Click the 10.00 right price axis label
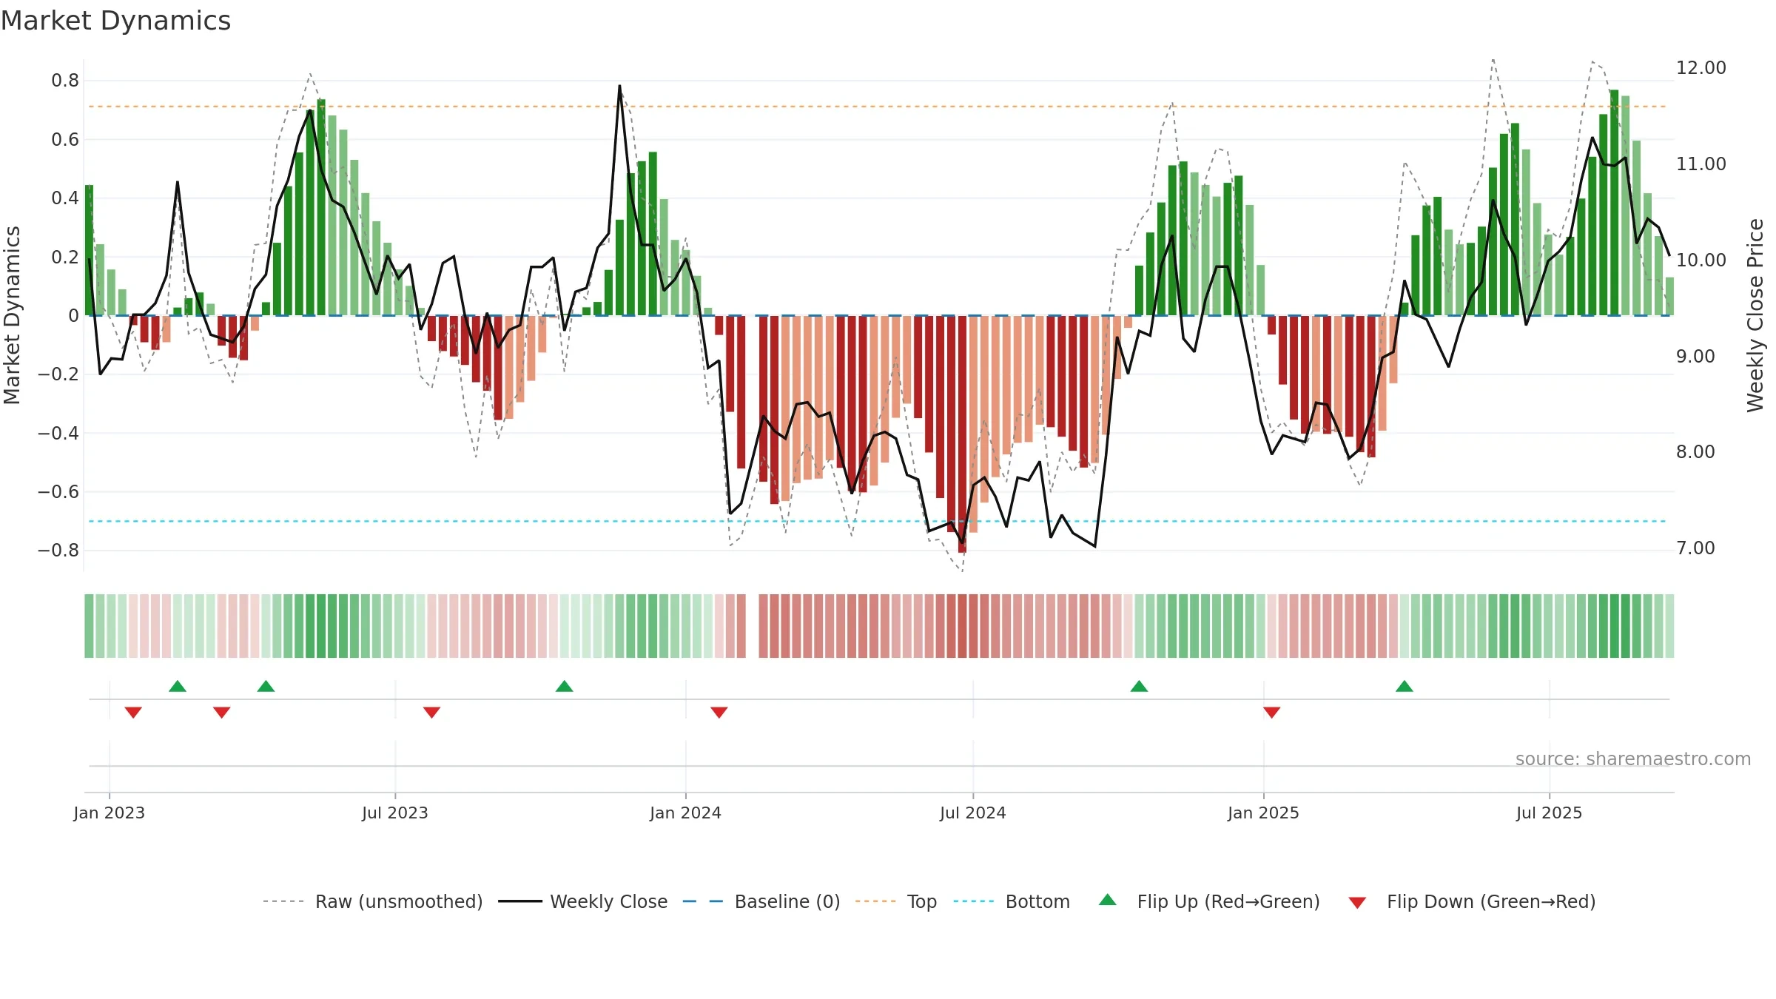 tap(1701, 260)
